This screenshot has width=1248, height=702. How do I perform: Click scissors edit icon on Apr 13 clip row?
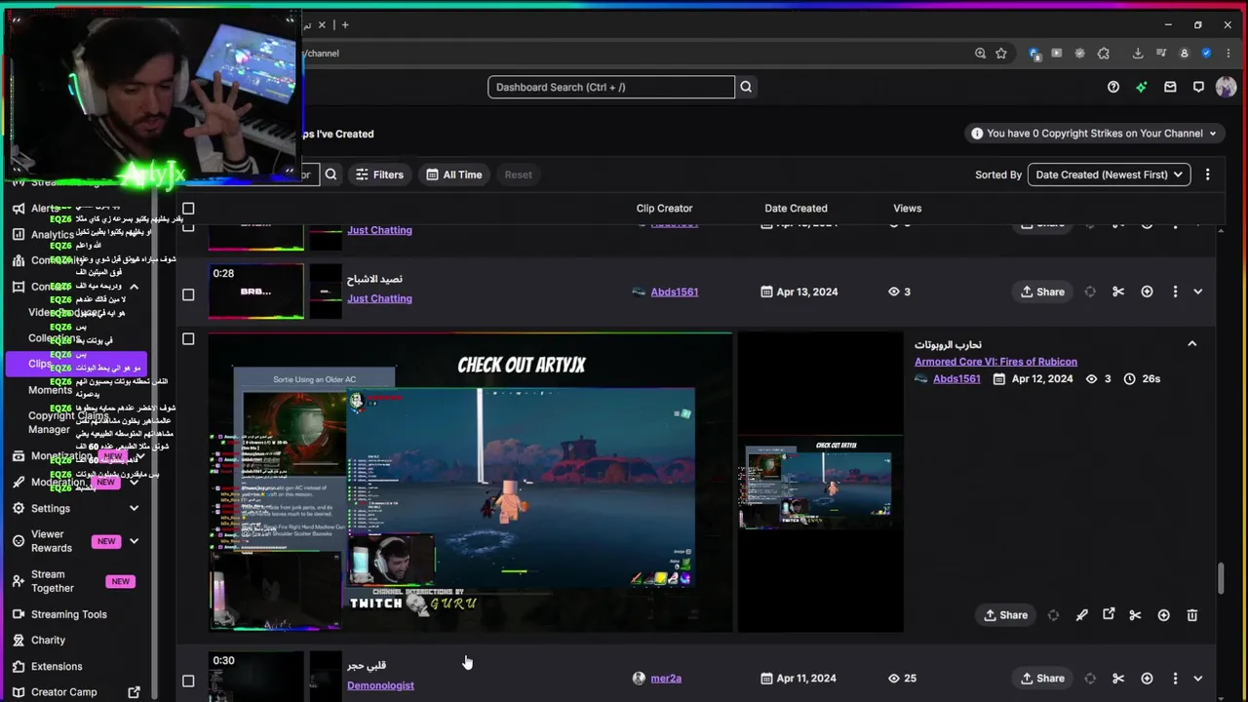point(1118,292)
